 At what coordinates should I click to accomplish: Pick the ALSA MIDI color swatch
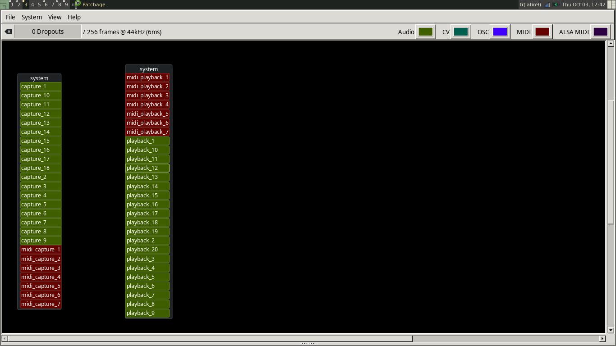click(600, 32)
